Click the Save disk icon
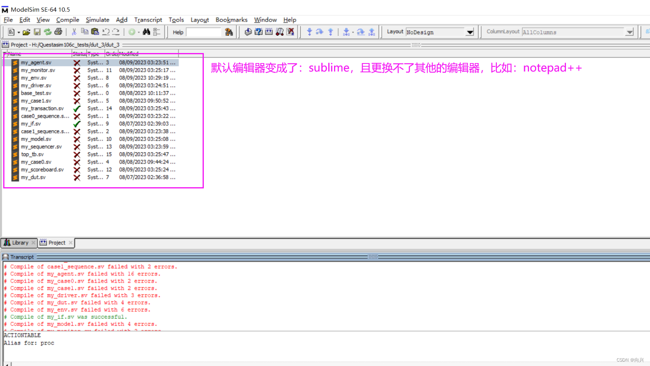The height and width of the screenshot is (366, 650). (37, 32)
